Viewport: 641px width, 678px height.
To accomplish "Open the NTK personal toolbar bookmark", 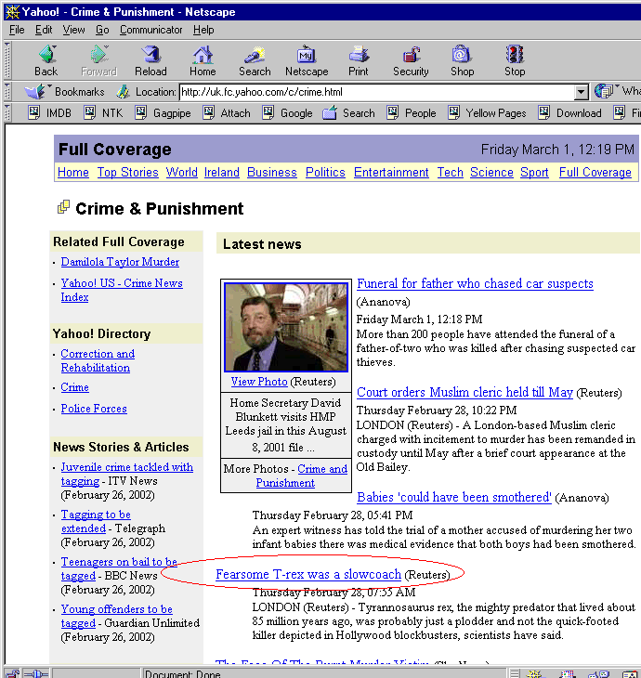I will pos(103,113).
